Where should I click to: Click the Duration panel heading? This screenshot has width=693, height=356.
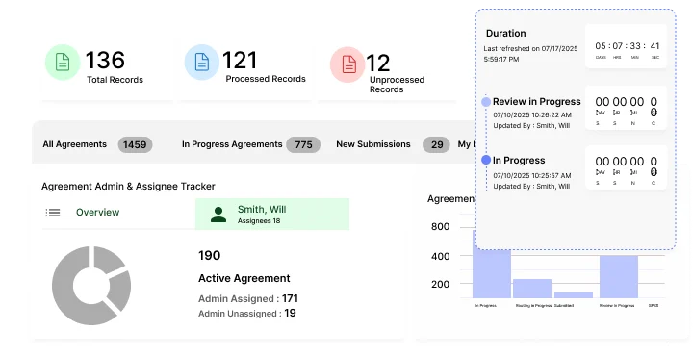[x=505, y=33]
